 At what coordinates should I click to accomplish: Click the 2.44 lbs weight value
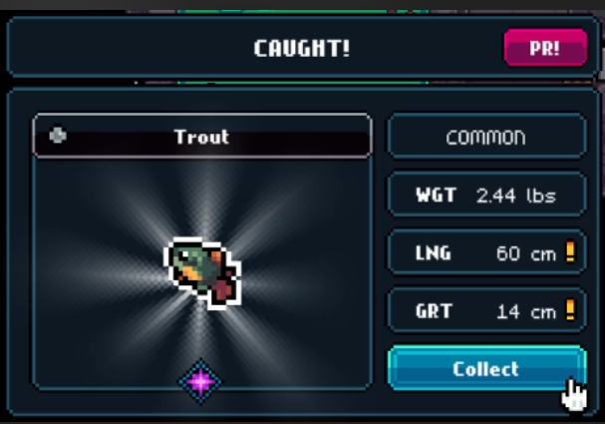pos(516,196)
